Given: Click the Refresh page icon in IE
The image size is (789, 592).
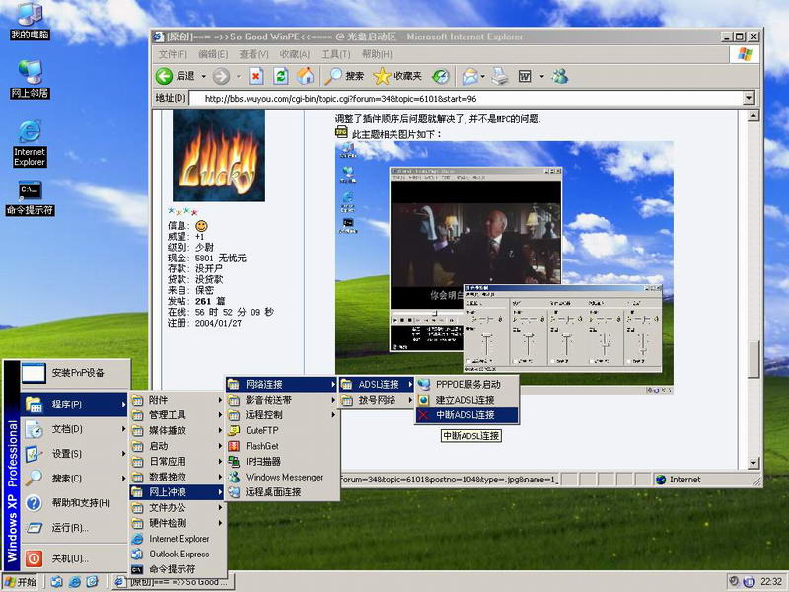Looking at the screenshot, I should (x=280, y=76).
